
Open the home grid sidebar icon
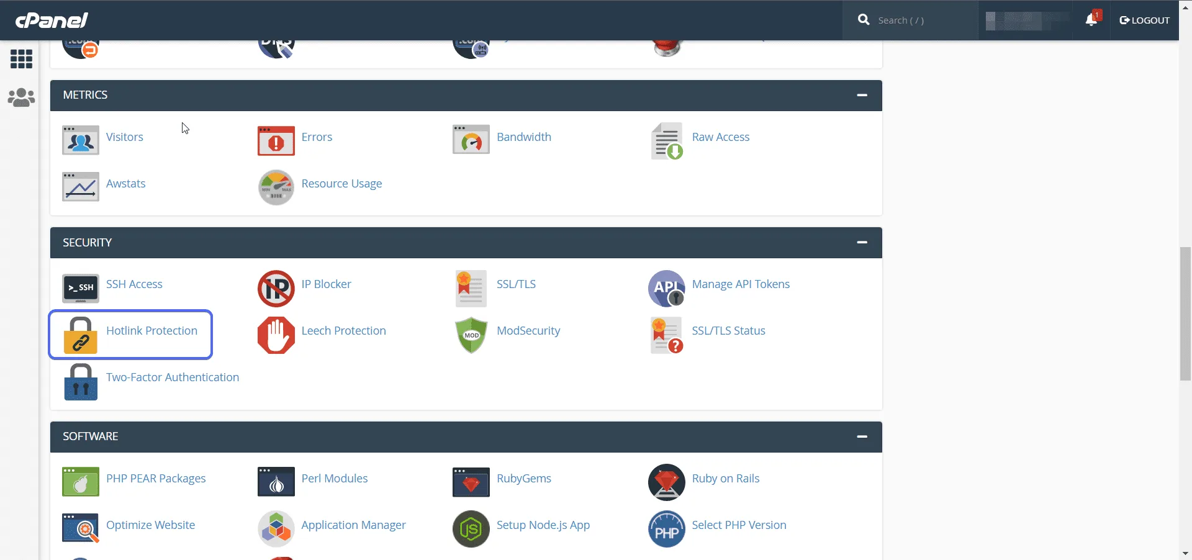(21, 59)
